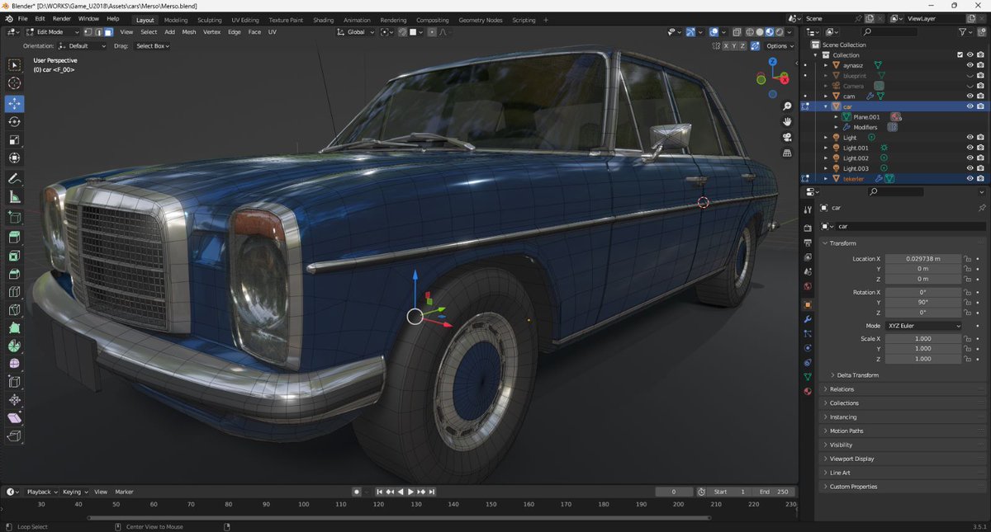Click the pan view hand icon
991x532 pixels.
pyautogui.click(x=787, y=122)
